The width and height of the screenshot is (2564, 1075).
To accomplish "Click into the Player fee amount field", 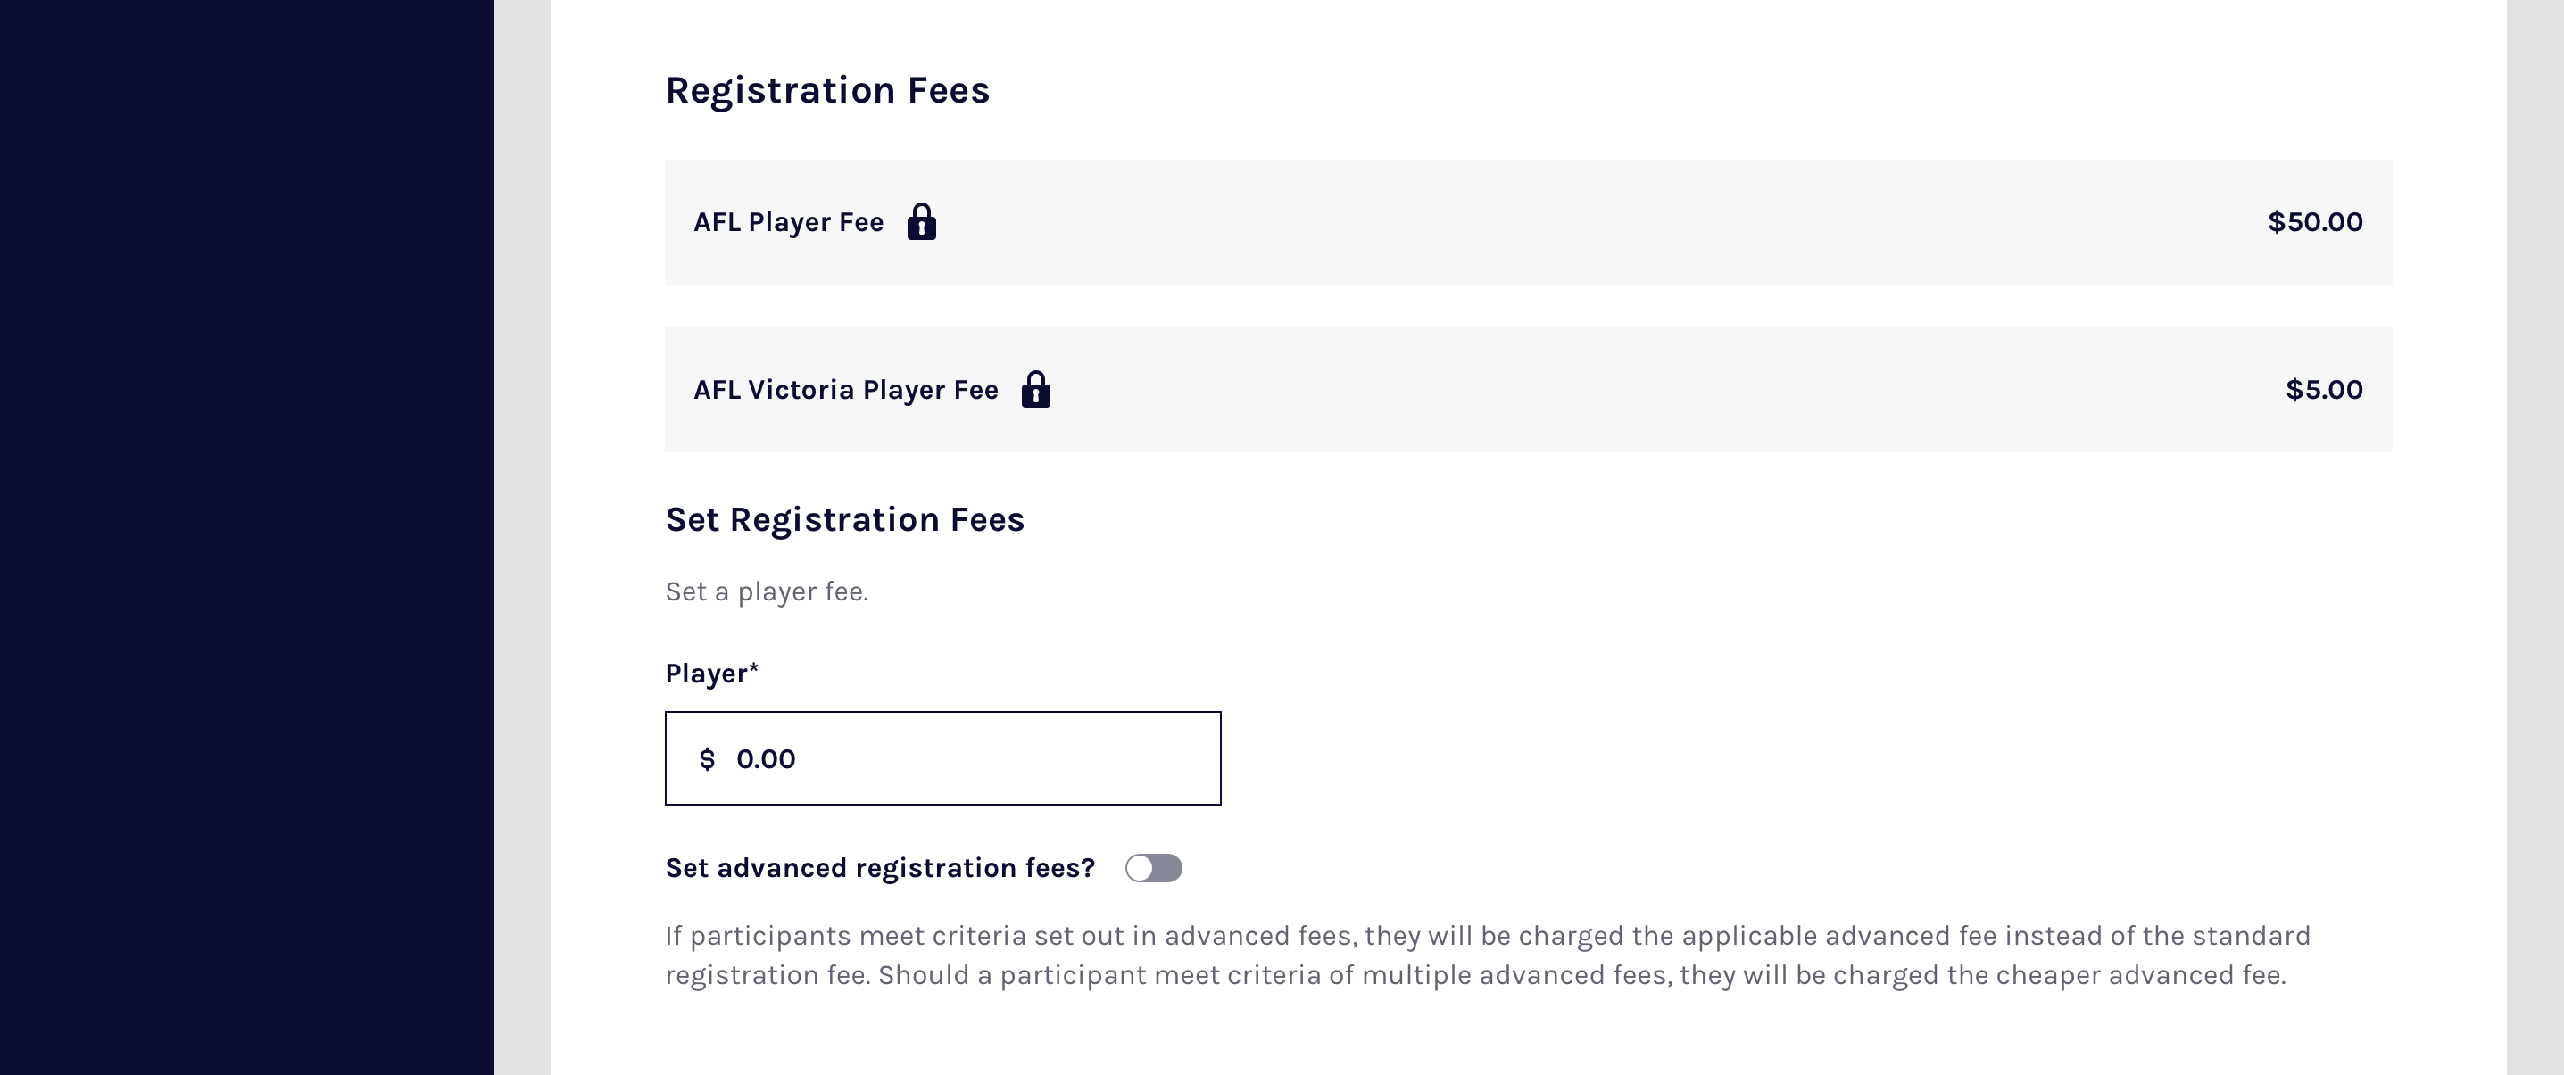I will pyautogui.click(x=956, y=758).
